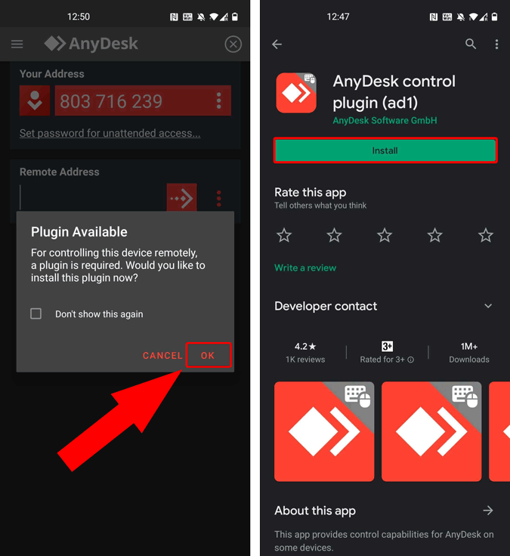The height and width of the screenshot is (556, 510).
Task: Expand the Developer contact section
Action: coord(488,306)
